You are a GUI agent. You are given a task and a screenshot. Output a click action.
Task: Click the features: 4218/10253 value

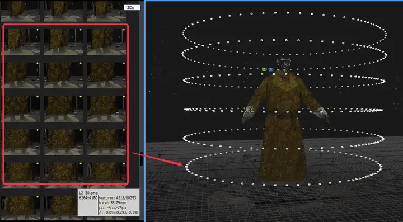point(118,197)
